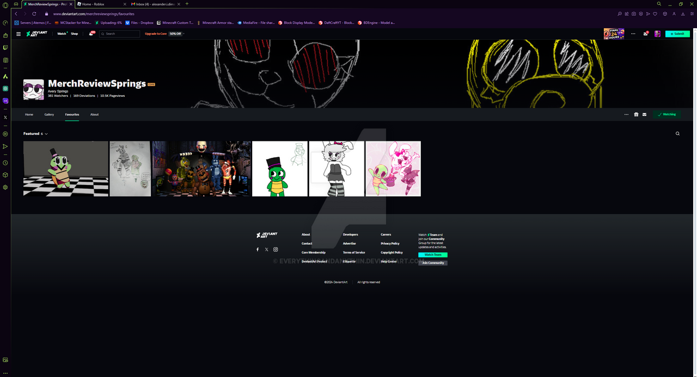The width and height of the screenshot is (697, 377).
Task: Open the Developers footer link
Action: pyautogui.click(x=350, y=234)
